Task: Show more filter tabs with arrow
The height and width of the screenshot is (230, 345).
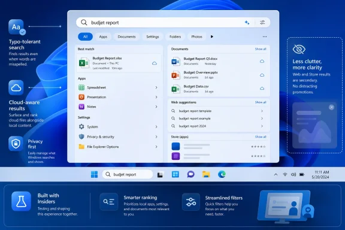Action: pos(212,37)
